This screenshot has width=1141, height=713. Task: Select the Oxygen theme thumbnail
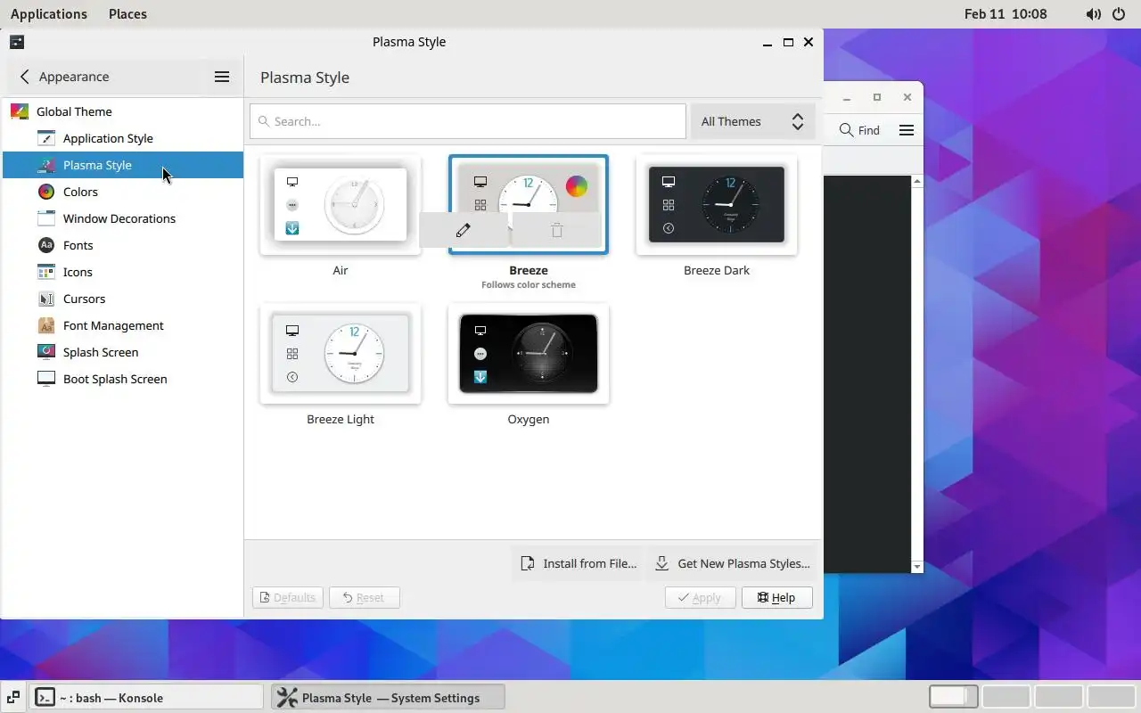529,354
